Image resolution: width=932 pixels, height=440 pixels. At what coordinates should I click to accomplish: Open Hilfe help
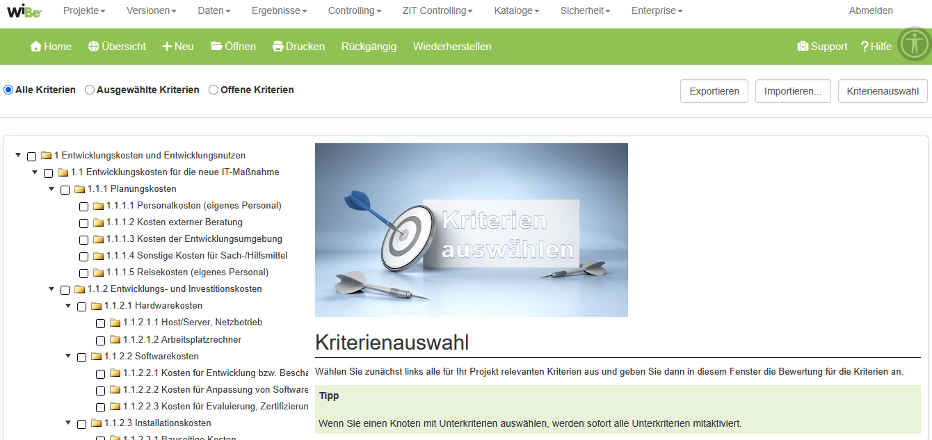(876, 47)
